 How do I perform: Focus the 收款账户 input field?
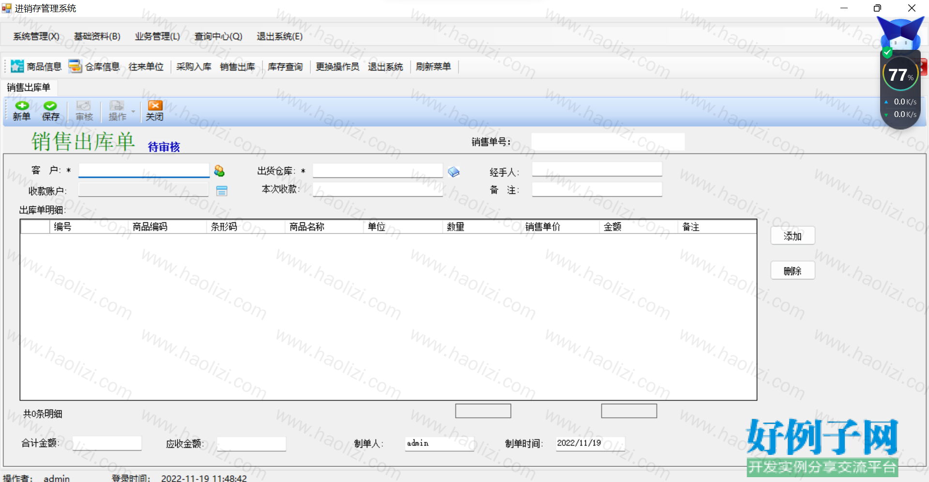pos(143,190)
